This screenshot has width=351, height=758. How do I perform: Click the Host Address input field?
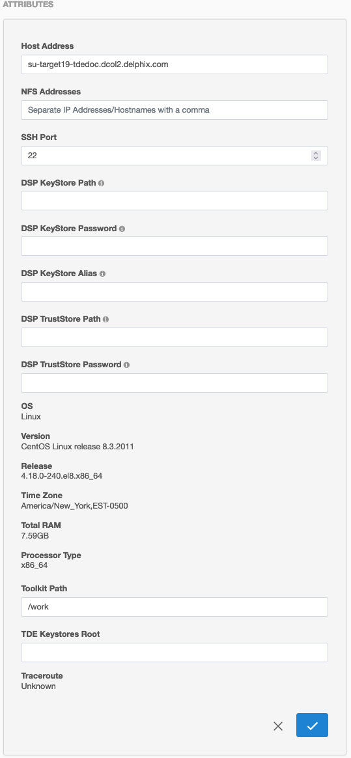pyautogui.click(x=175, y=64)
